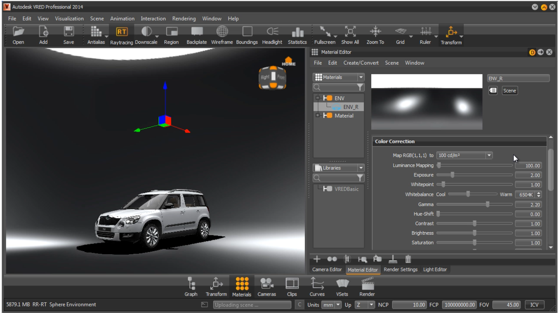The width and height of the screenshot is (558, 313).
Task: Toggle Downscale rendering in toolbar
Action: click(146, 35)
